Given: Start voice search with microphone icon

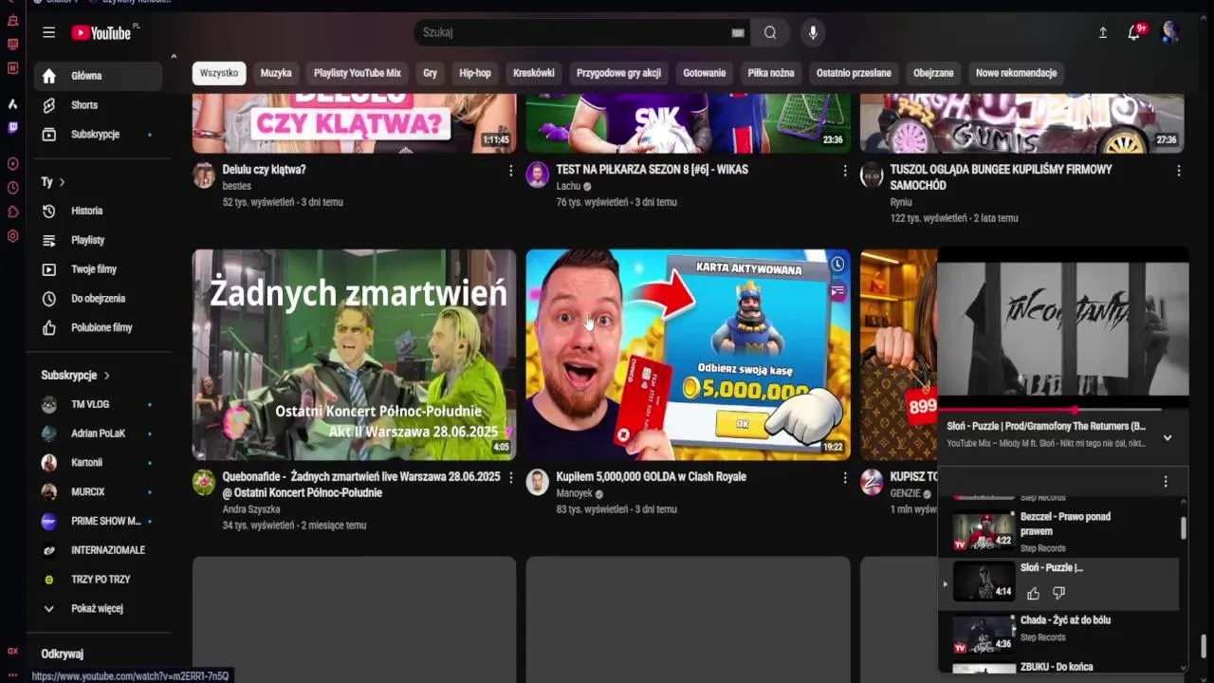Looking at the screenshot, I should point(813,32).
